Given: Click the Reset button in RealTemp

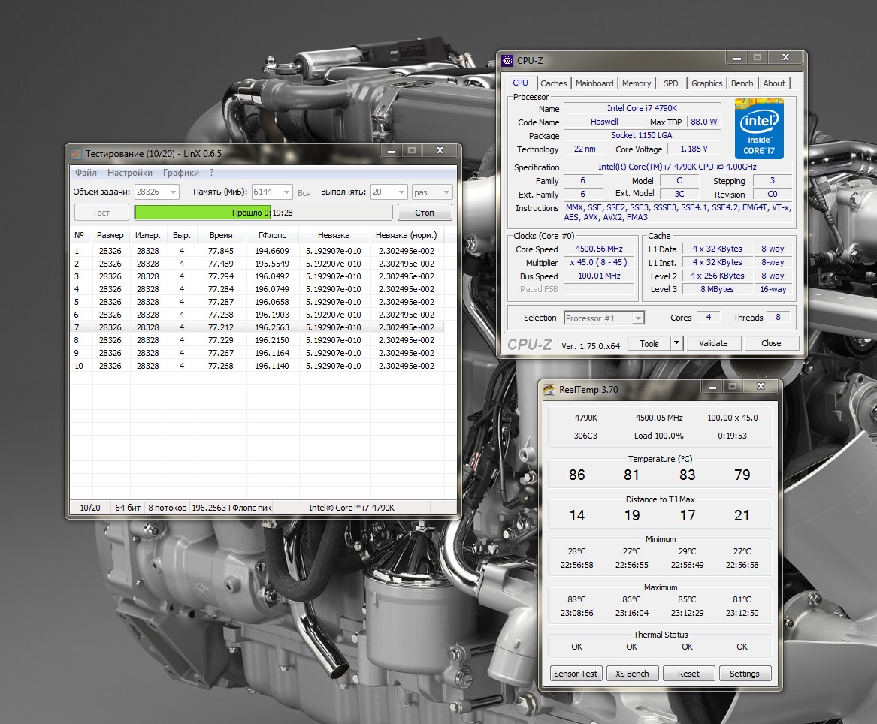Looking at the screenshot, I should (x=688, y=674).
